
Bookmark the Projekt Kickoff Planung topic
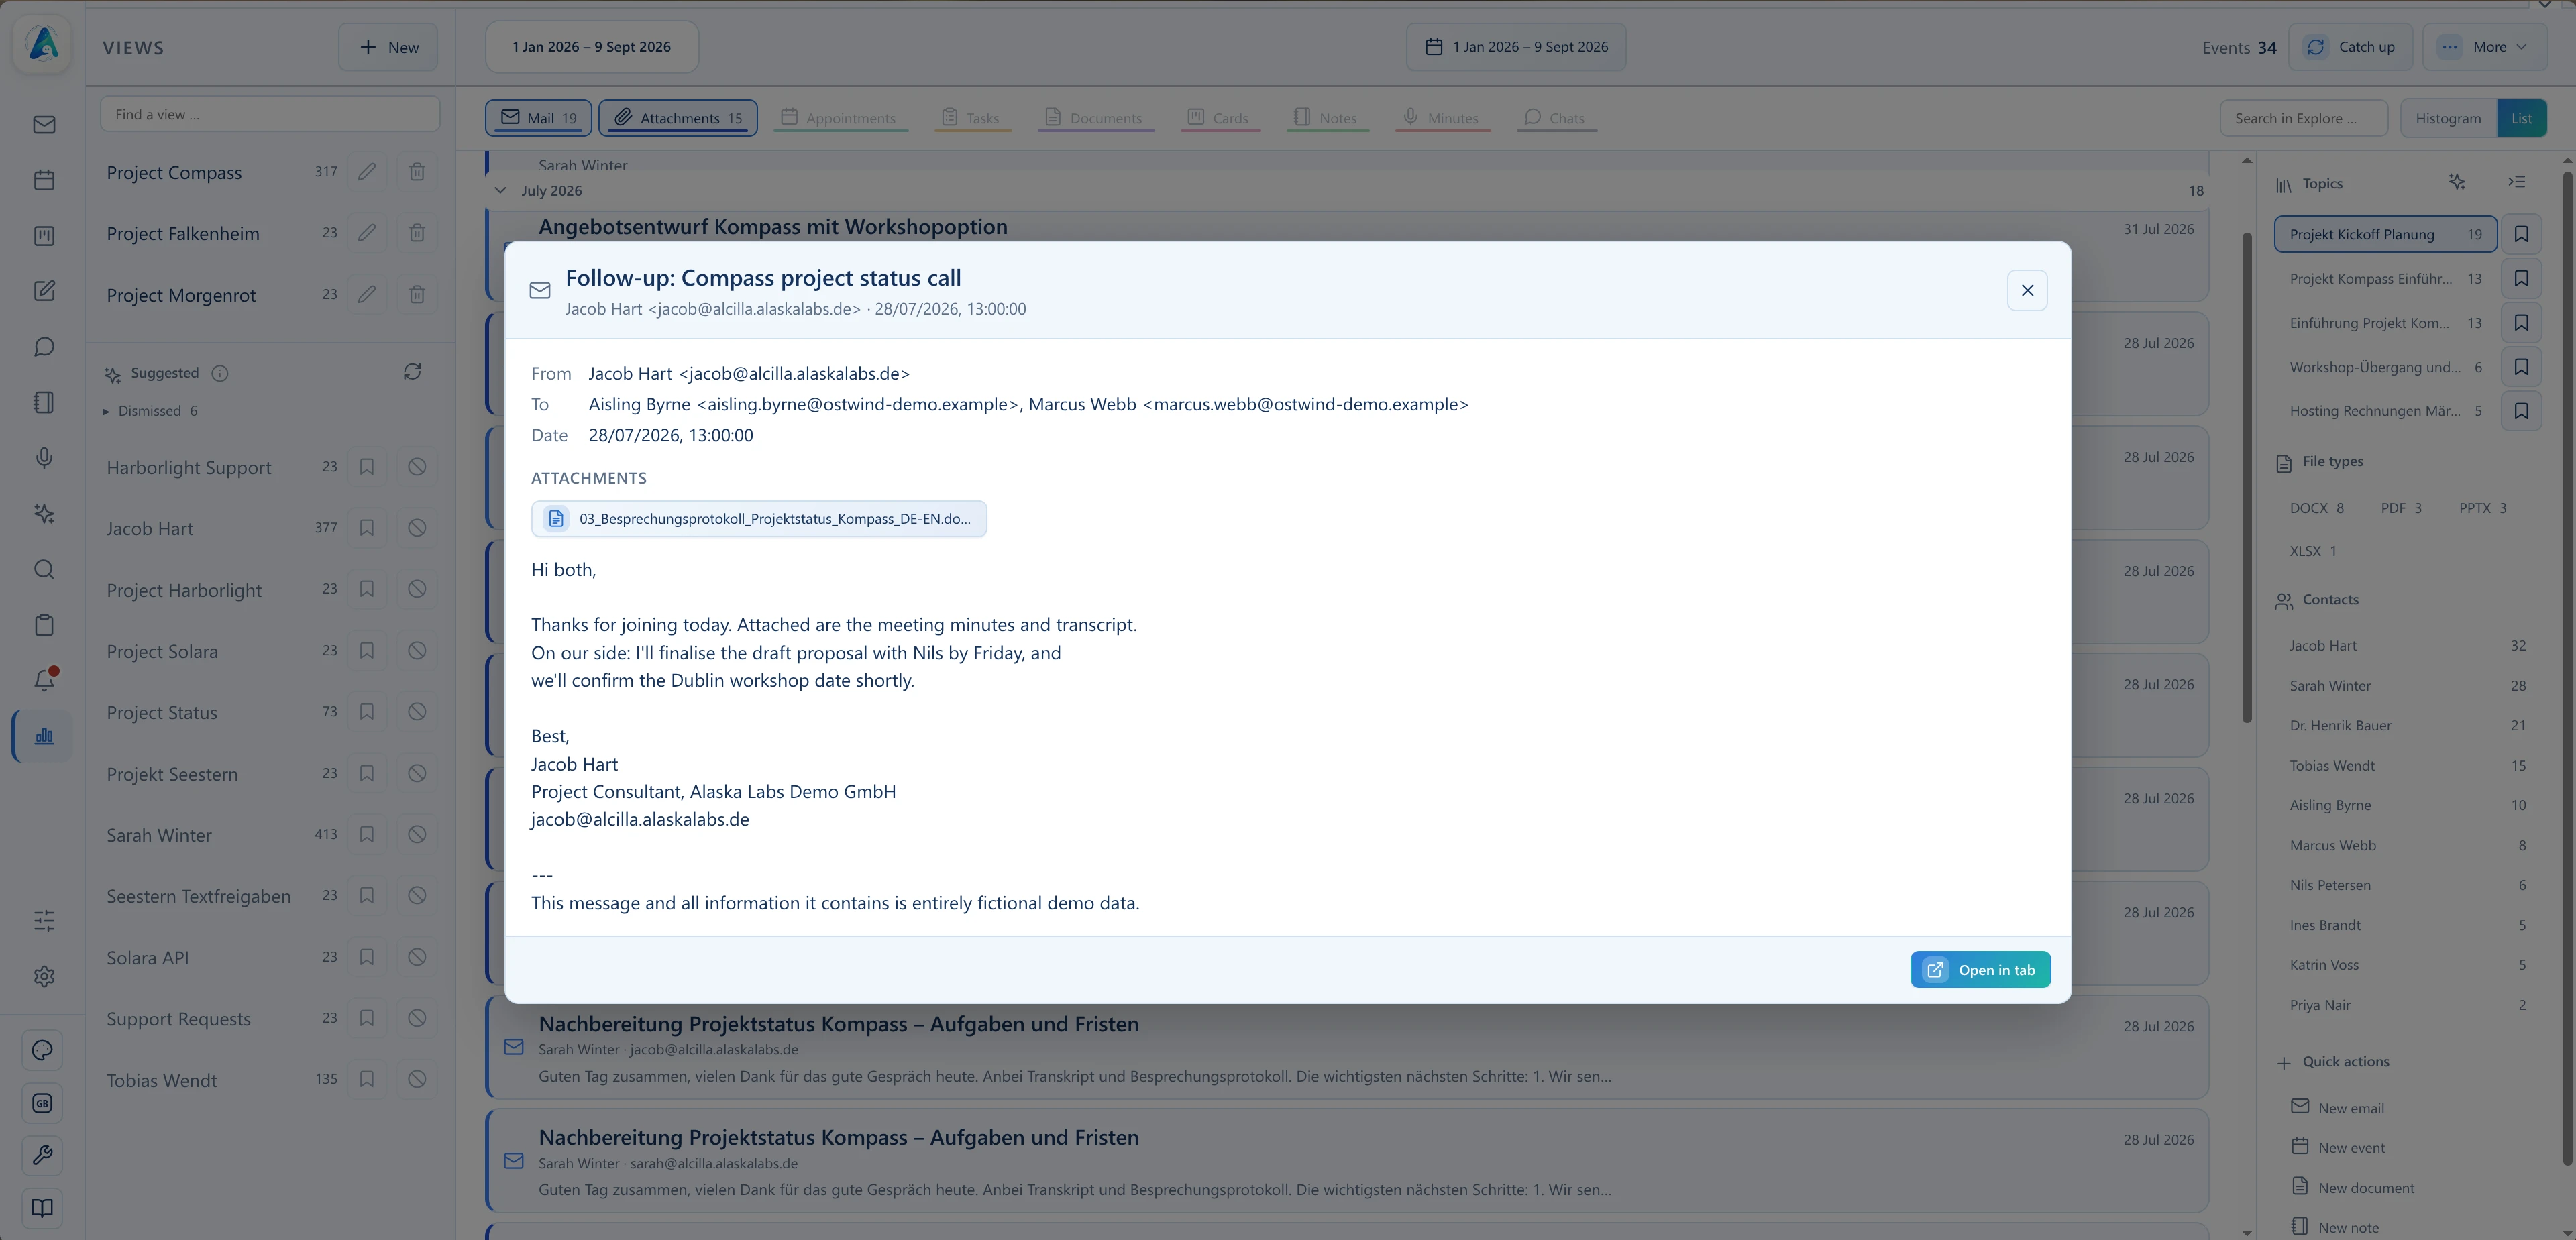click(2521, 234)
